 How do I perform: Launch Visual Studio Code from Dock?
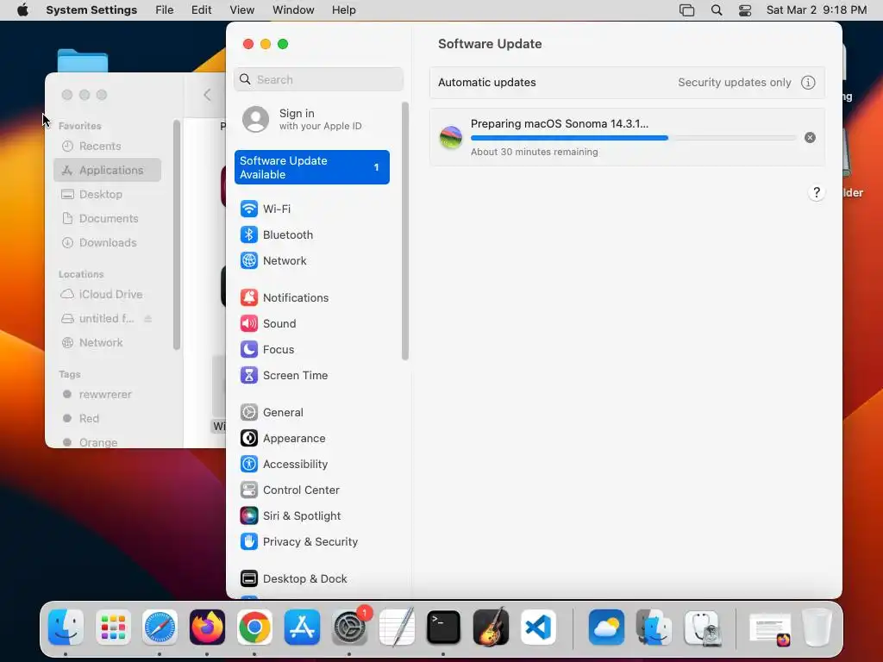pyautogui.click(x=538, y=628)
